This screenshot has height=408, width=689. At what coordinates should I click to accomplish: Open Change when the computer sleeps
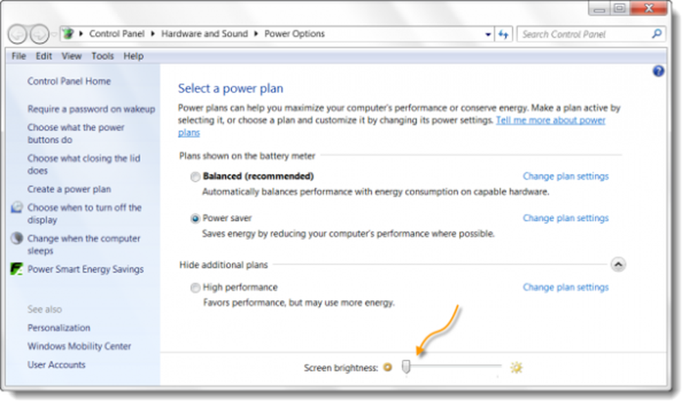(x=83, y=244)
